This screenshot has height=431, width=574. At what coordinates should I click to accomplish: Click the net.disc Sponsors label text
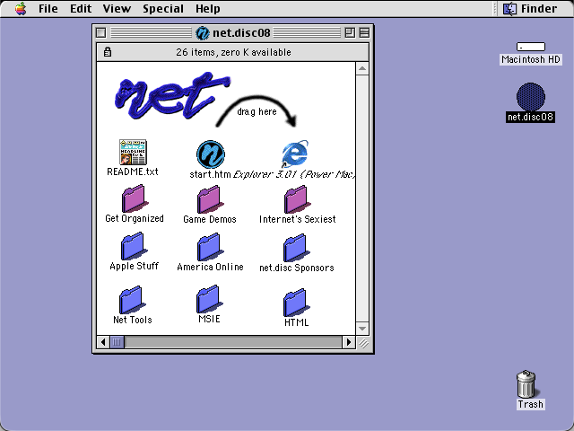coord(297,268)
